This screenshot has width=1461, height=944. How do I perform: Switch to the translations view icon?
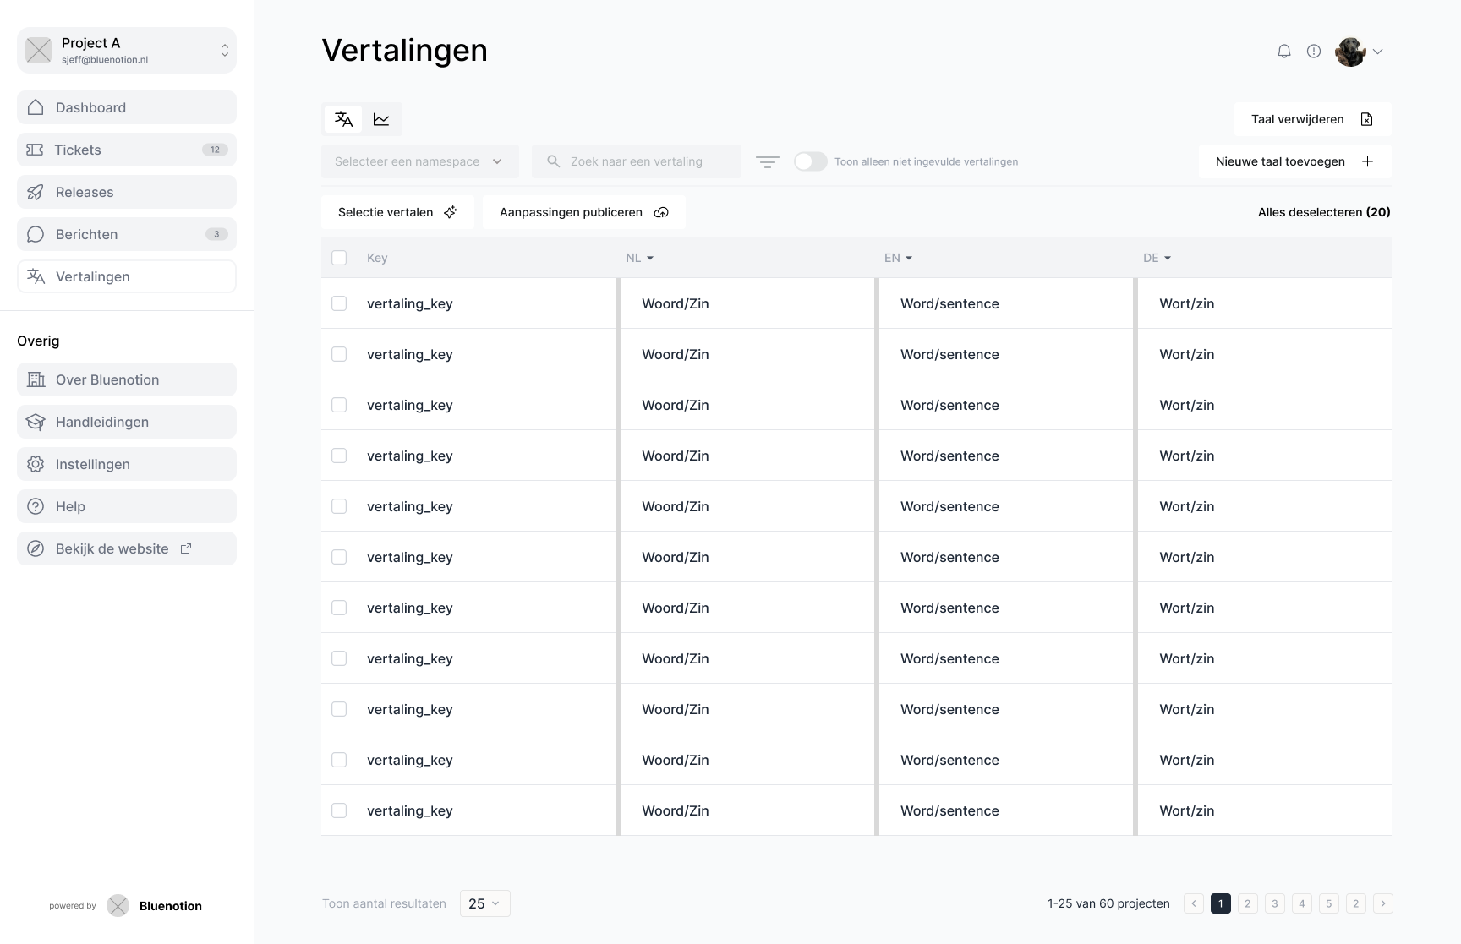pos(343,119)
